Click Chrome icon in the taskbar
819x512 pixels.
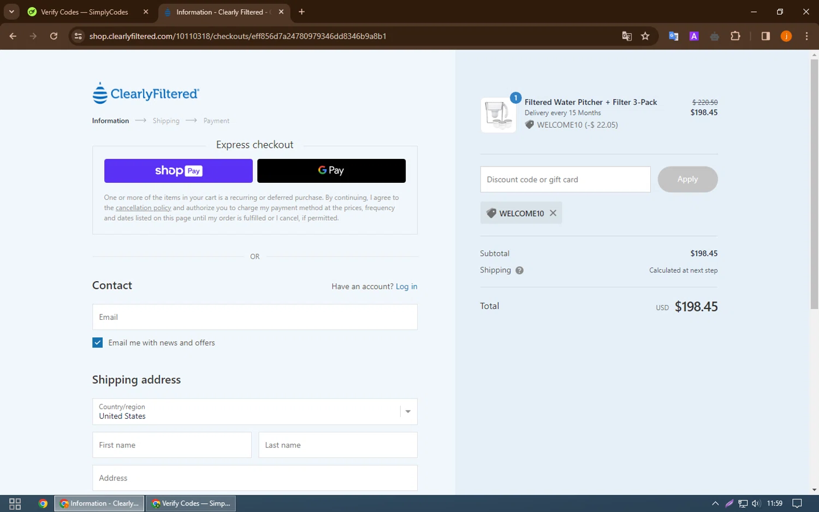pos(43,503)
